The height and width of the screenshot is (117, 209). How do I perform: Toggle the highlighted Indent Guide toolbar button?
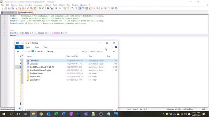pyautogui.click(x=80, y=8)
